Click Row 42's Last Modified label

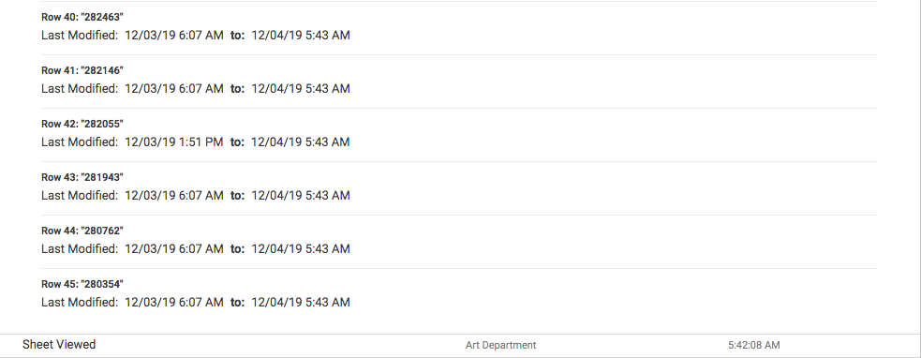[80, 142]
